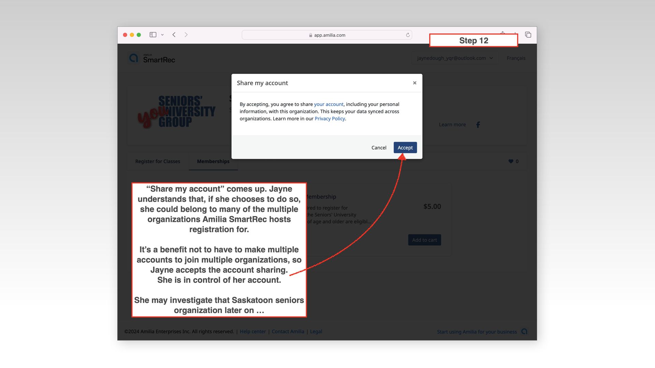Click the favorites heart icon with 0
655x368 pixels.
513,162
